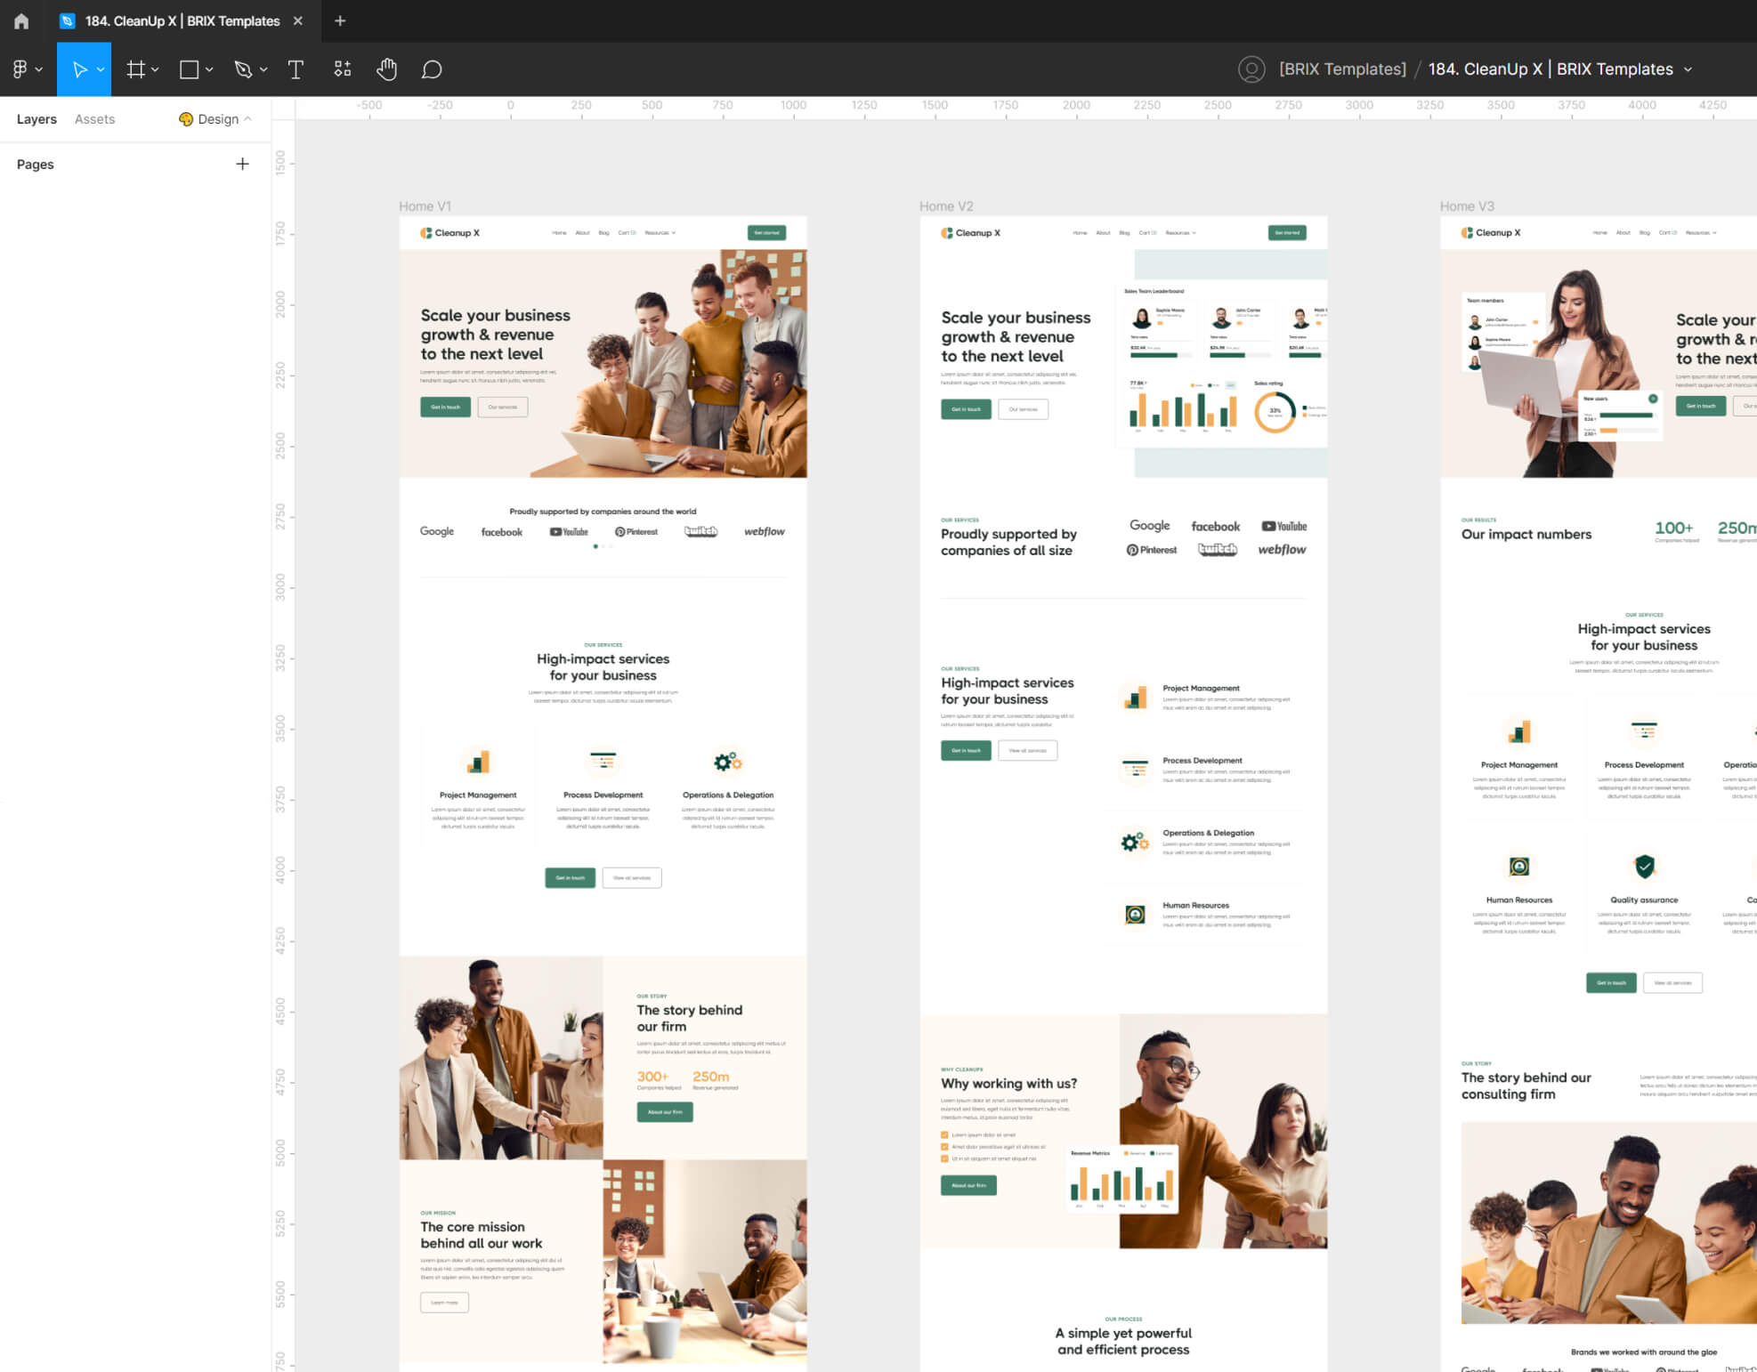Open the file name dropdown chevron
This screenshot has width=1757, height=1372.
(x=1688, y=69)
